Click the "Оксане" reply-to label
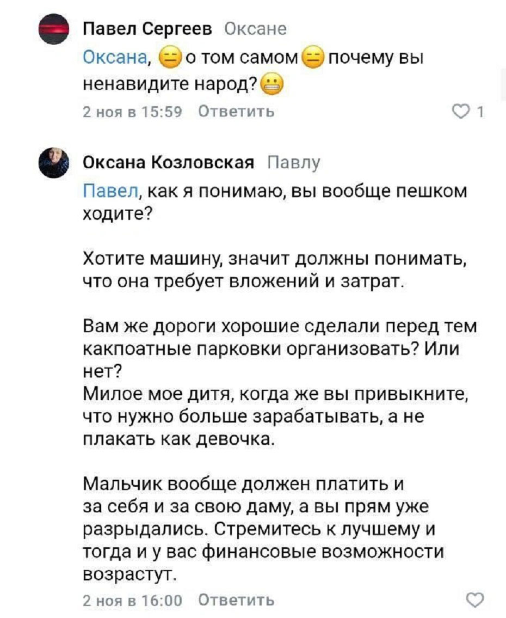 (x=255, y=29)
